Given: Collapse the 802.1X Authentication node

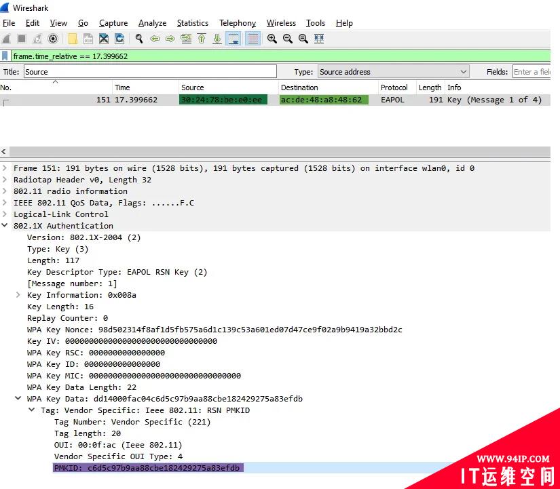Looking at the screenshot, I should click(5, 226).
